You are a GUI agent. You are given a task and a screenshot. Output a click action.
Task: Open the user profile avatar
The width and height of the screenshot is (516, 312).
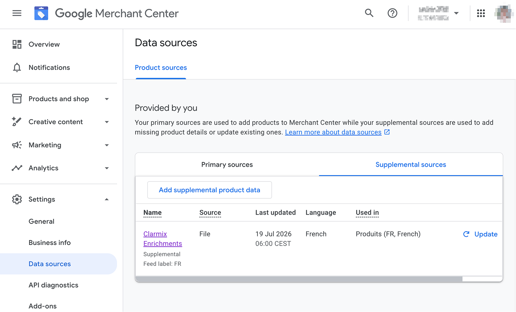[504, 13]
